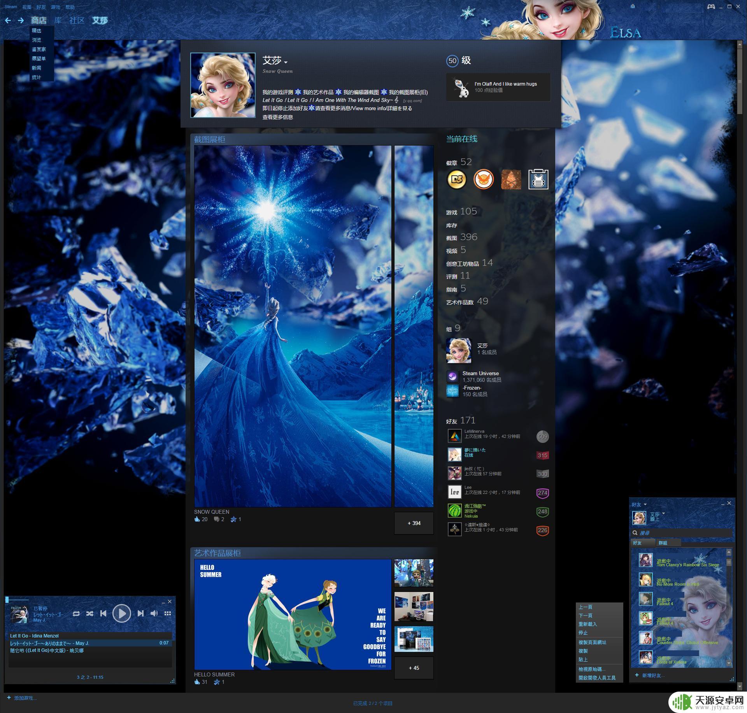Image resolution: width=747 pixels, height=713 pixels.
Task: Open the 帮助 menu
Action: (x=70, y=7)
